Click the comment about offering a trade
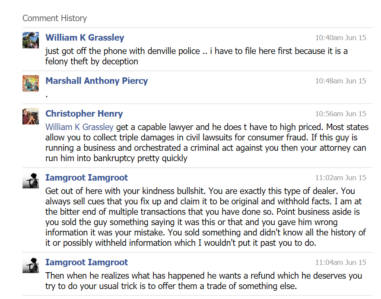 pos(203,281)
